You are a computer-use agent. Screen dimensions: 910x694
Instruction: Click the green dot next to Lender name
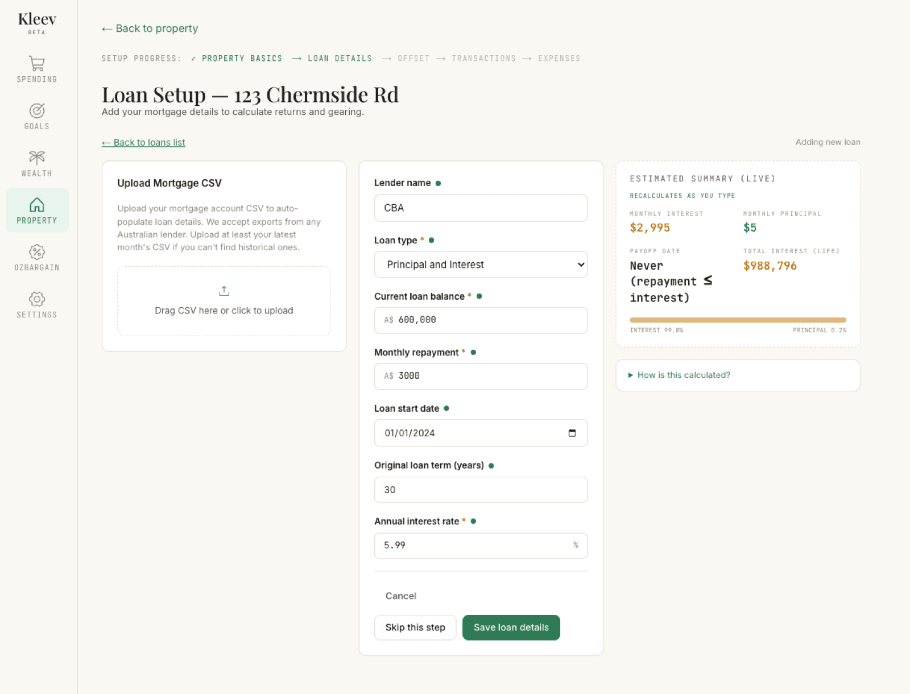pos(438,183)
